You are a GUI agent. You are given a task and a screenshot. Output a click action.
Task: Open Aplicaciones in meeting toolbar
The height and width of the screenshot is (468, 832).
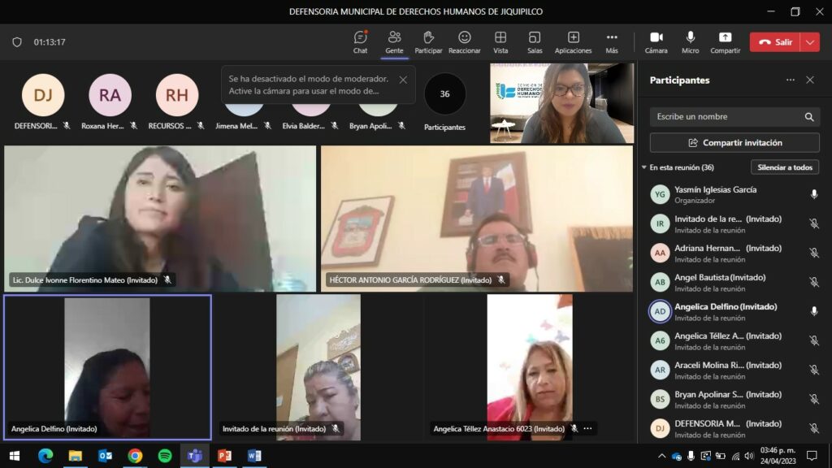[x=573, y=41]
